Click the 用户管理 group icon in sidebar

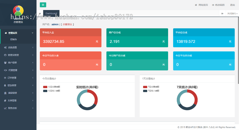click(5, 63)
